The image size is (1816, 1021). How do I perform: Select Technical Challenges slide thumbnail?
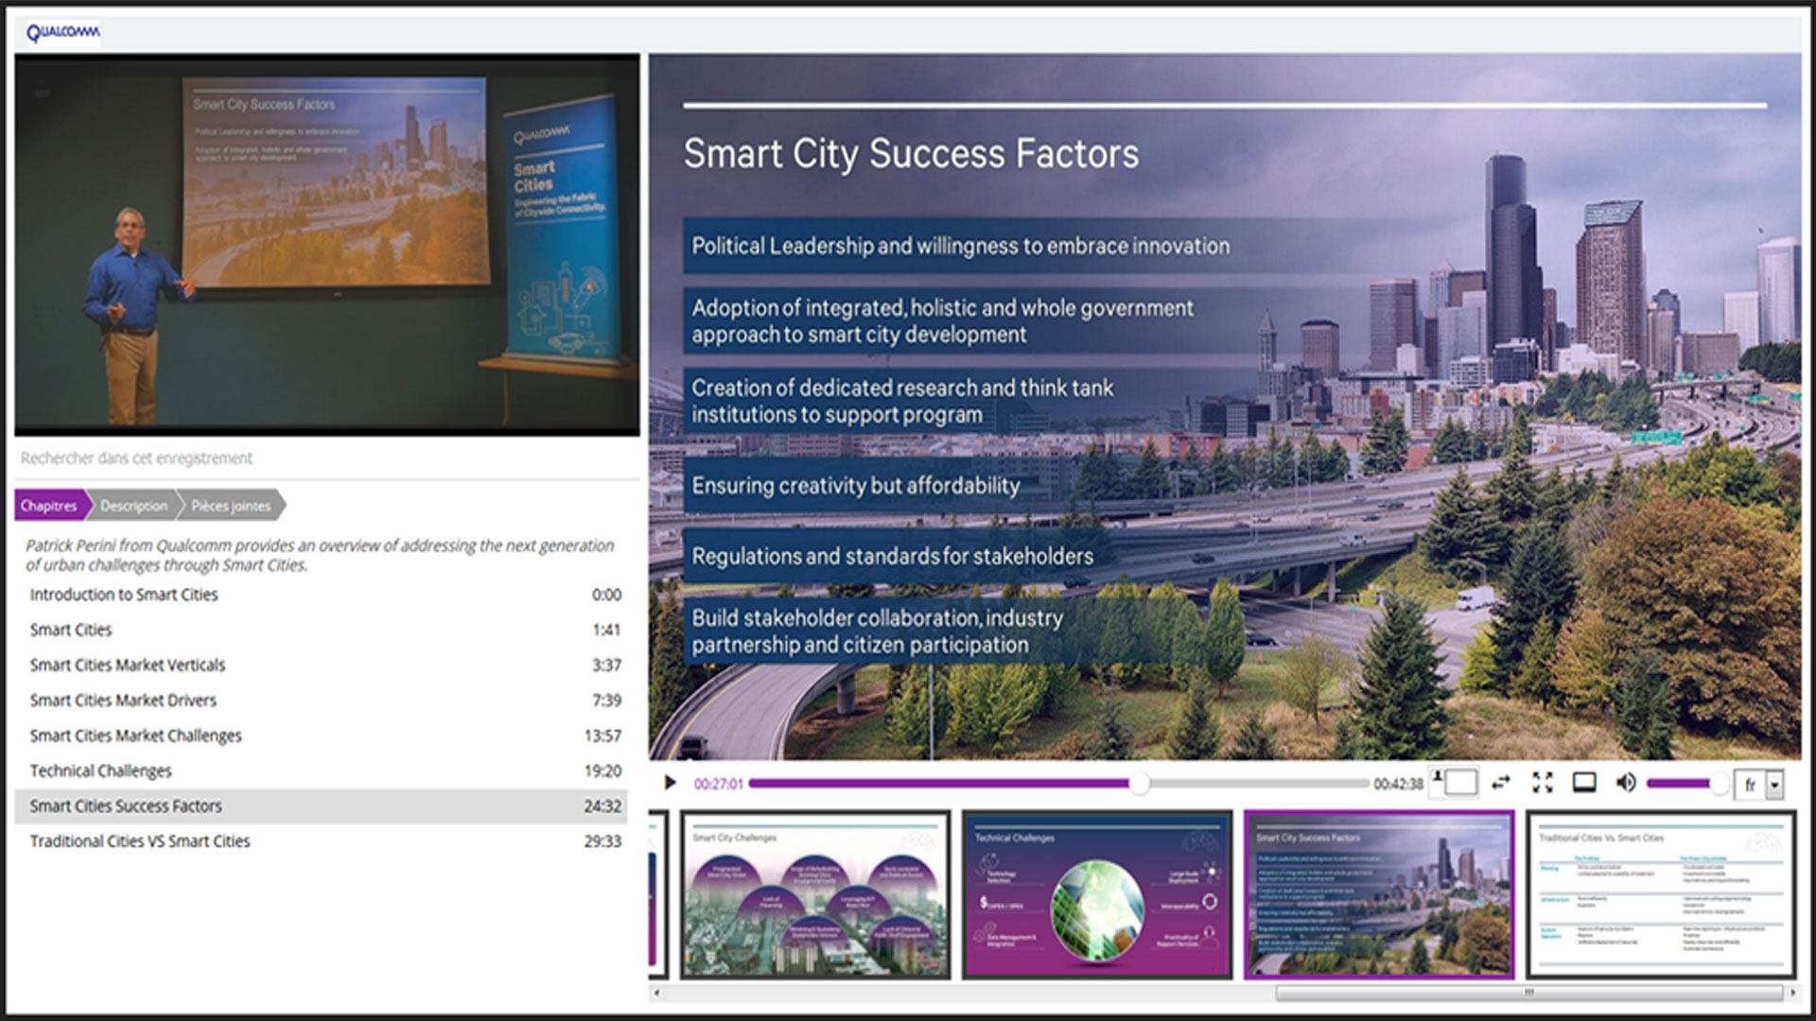pos(1097,894)
